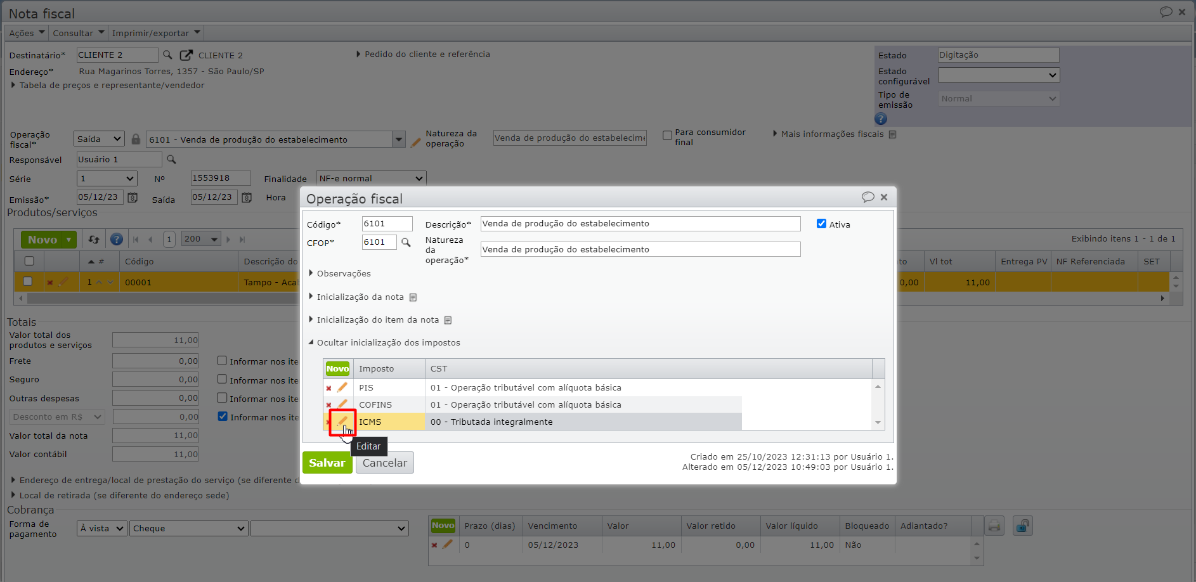Click Cancelar in the Operação fiscal dialog

(385, 463)
